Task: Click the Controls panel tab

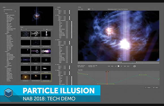Action: coord(59,7)
